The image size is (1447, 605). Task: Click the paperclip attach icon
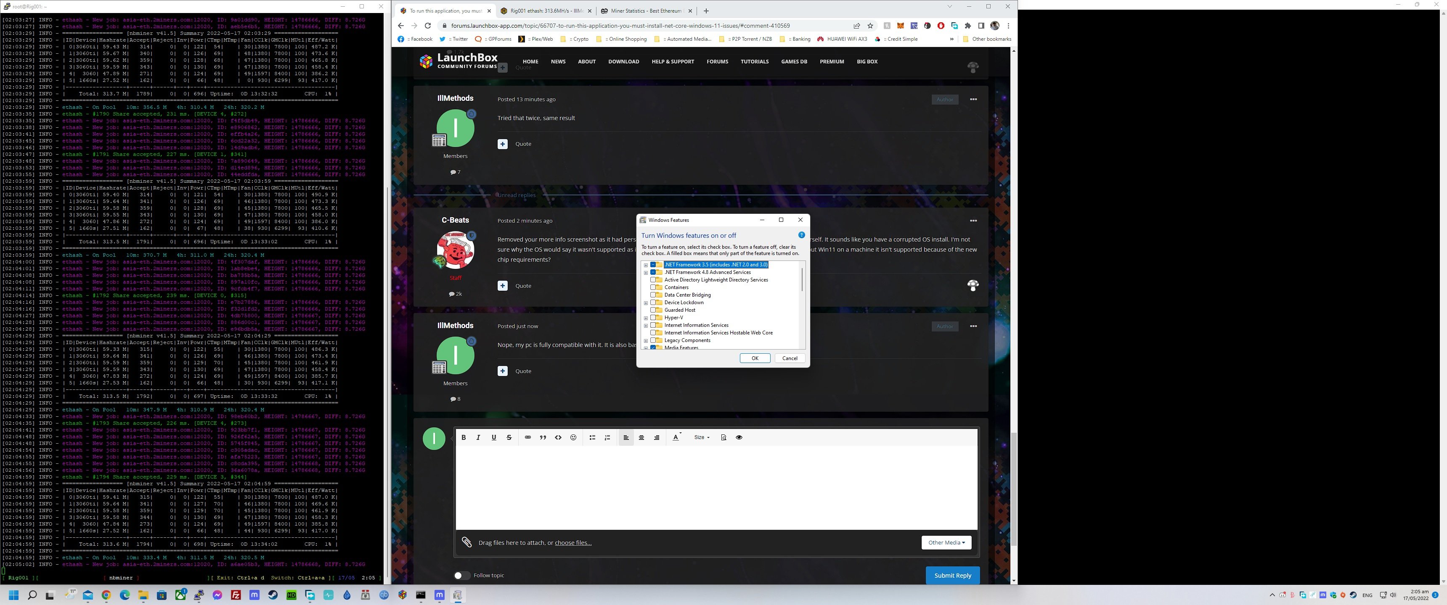[467, 542]
